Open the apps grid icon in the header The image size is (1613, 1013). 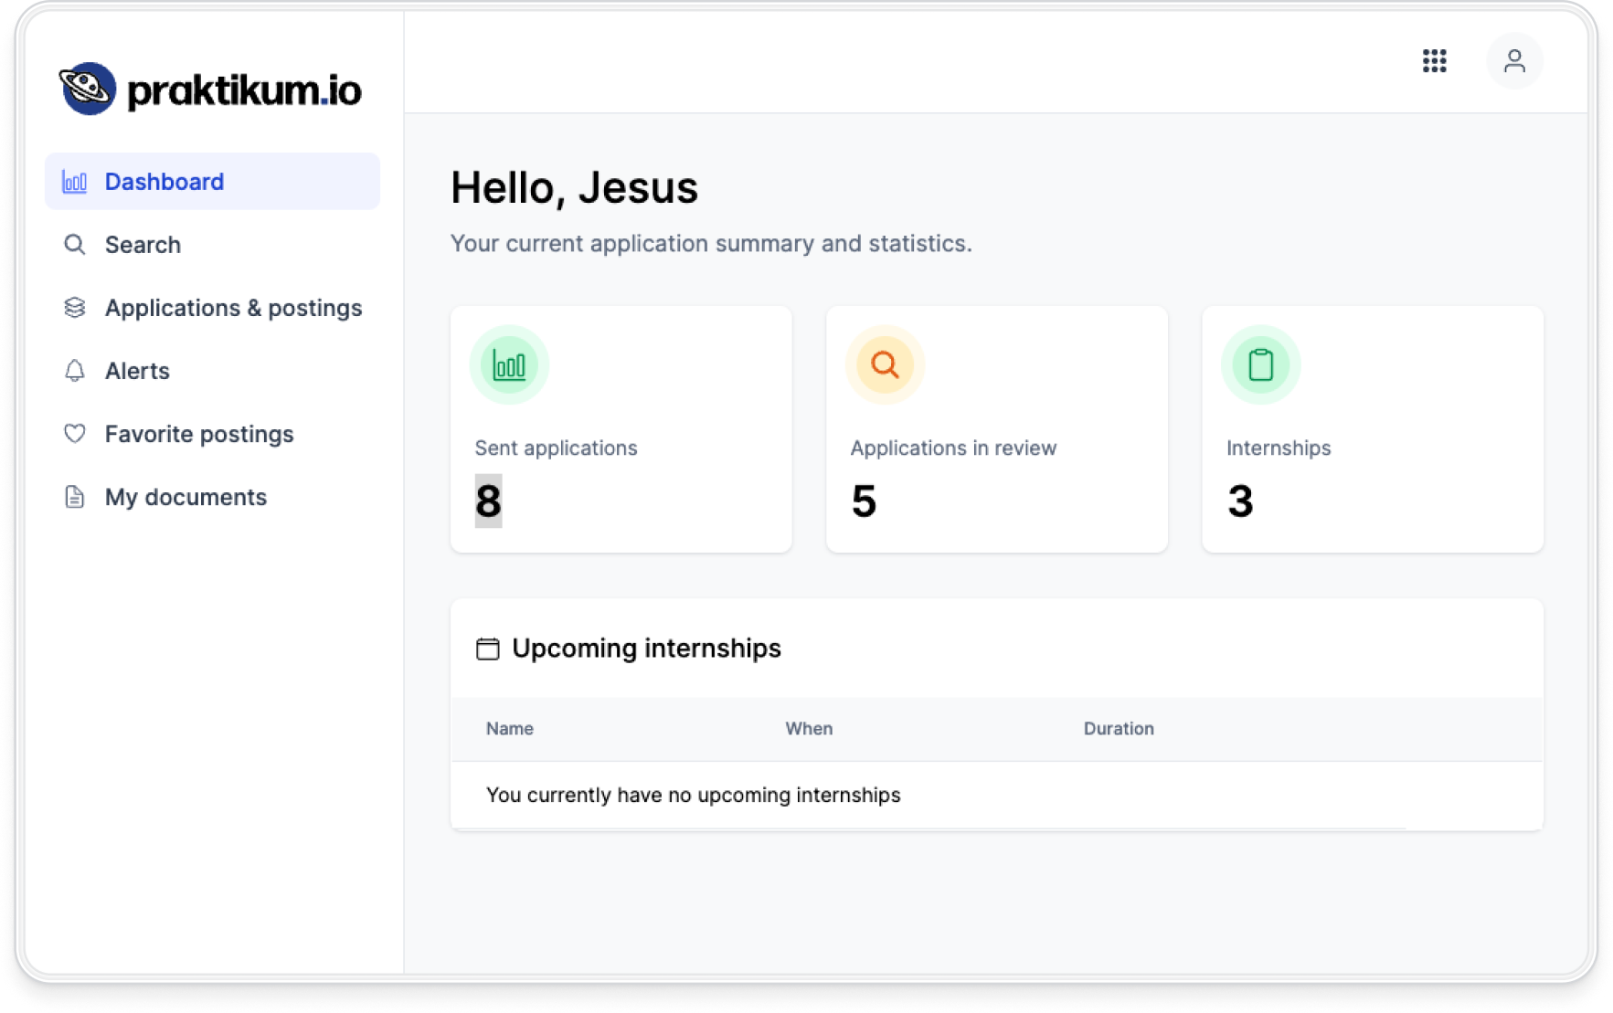[x=1435, y=60]
